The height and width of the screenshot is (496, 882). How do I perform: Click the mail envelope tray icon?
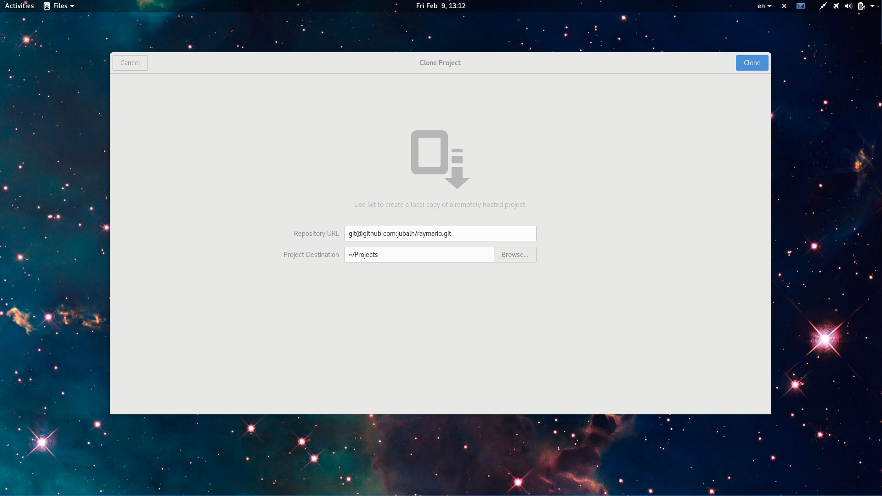pyautogui.click(x=801, y=6)
